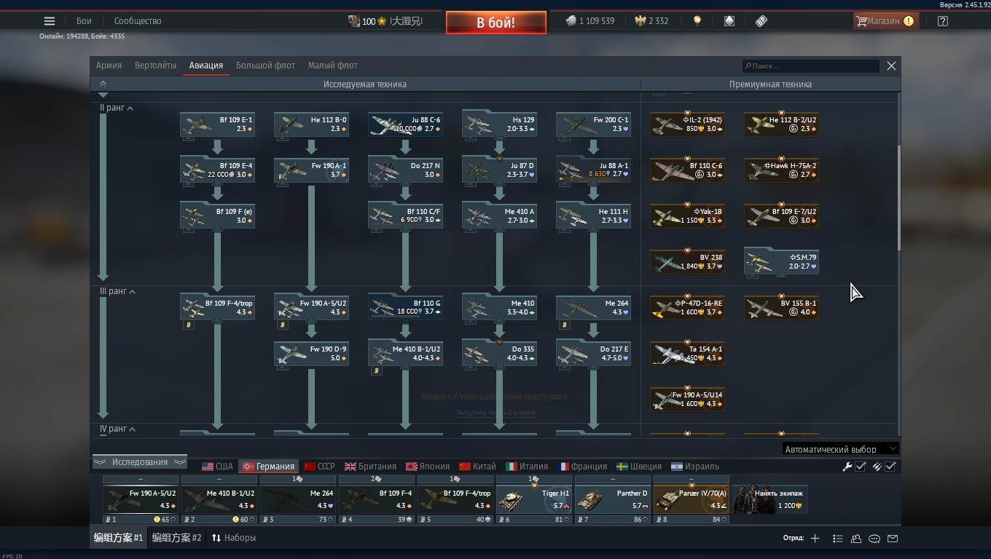Select the СССР nation tab

click(319, 467)
